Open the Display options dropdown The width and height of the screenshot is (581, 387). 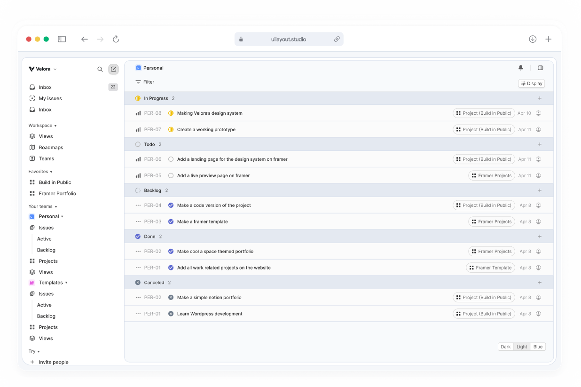point(532,83)
